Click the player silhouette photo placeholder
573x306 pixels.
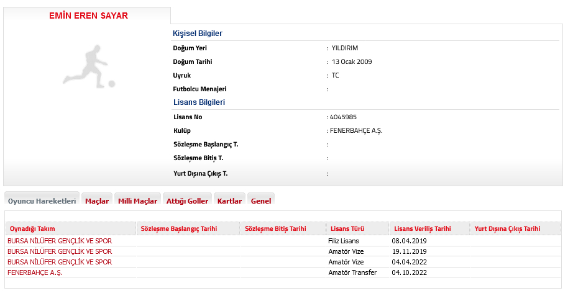pos(89,66)
